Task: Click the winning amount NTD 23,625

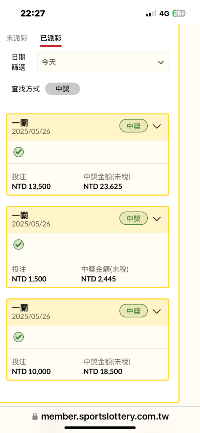Action: tap(103, 187)
